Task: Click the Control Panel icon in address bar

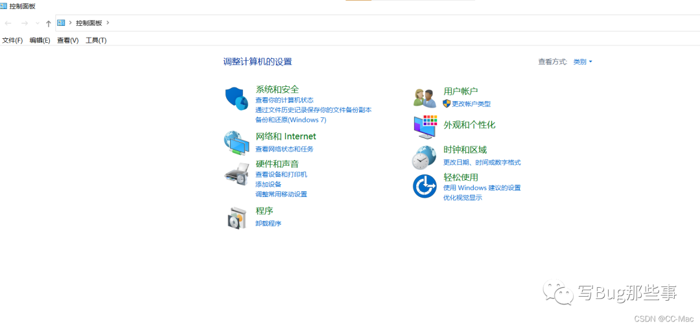Action: click(61, 23)
